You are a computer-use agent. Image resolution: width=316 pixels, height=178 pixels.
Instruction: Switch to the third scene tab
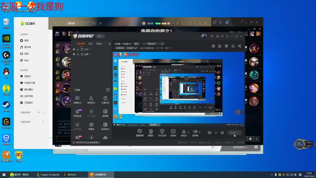pyautogui.click(x=99, y=44)
